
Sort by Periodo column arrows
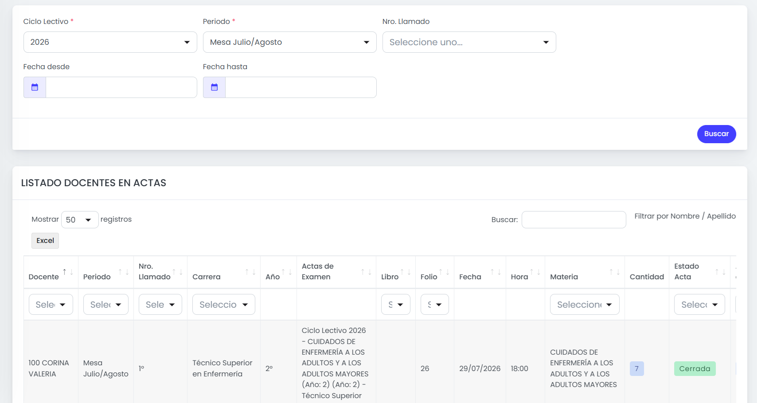(123, 272)
